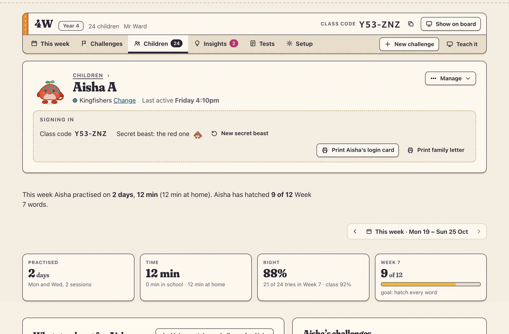Copy the class code Y53-ZNZ
The height and width of the screenshot is (334, 509).
pos(411,24)
